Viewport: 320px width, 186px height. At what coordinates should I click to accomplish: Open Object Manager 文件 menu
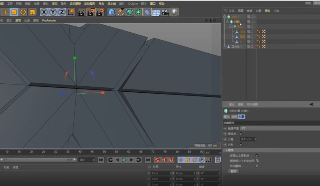pos(232,11)
